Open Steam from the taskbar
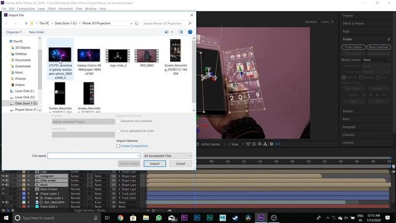396x223 pixels. [235, 217]
